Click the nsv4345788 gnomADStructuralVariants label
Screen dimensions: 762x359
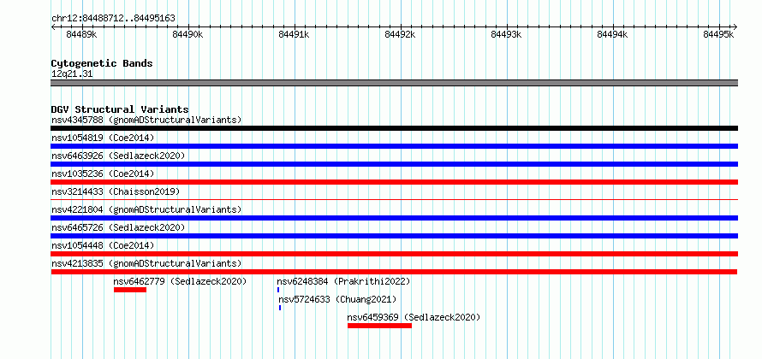[146, 120]
